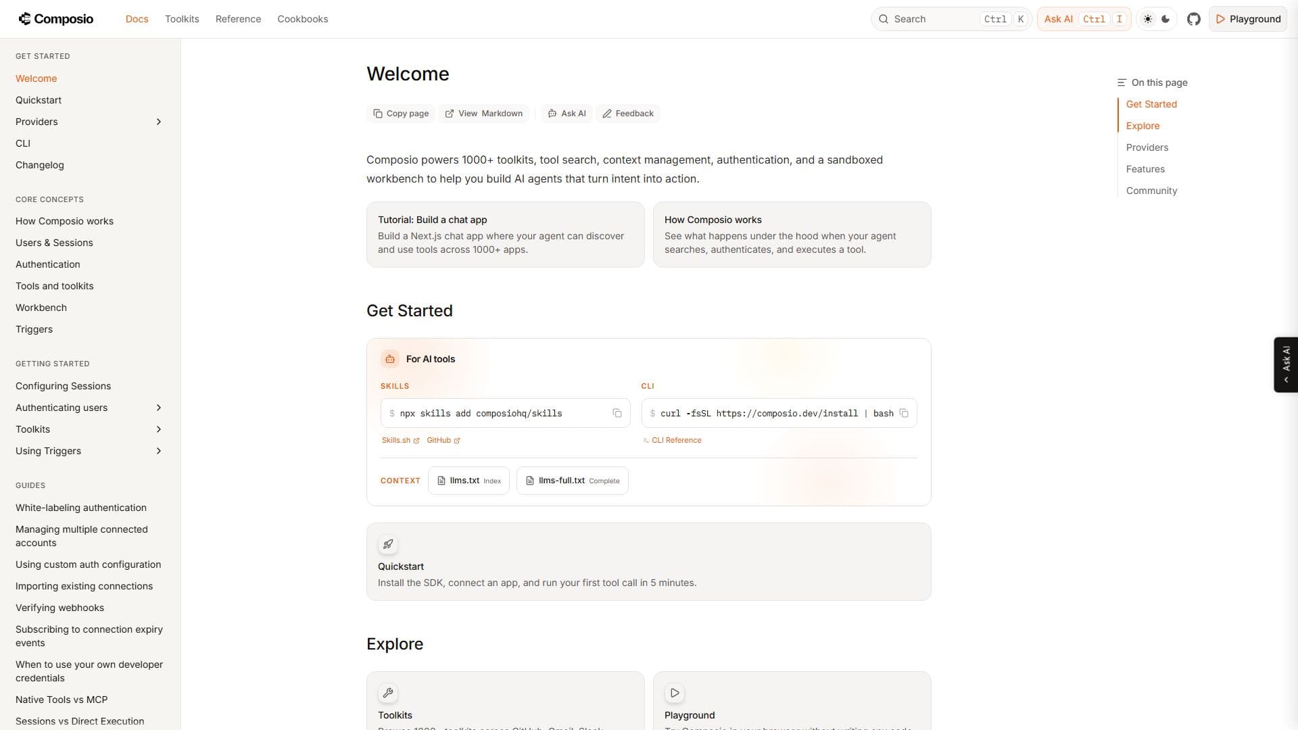Expand the Toolkits sidebar section
The width and height of the screenshot is (1298, 730).
click(159, 429)
